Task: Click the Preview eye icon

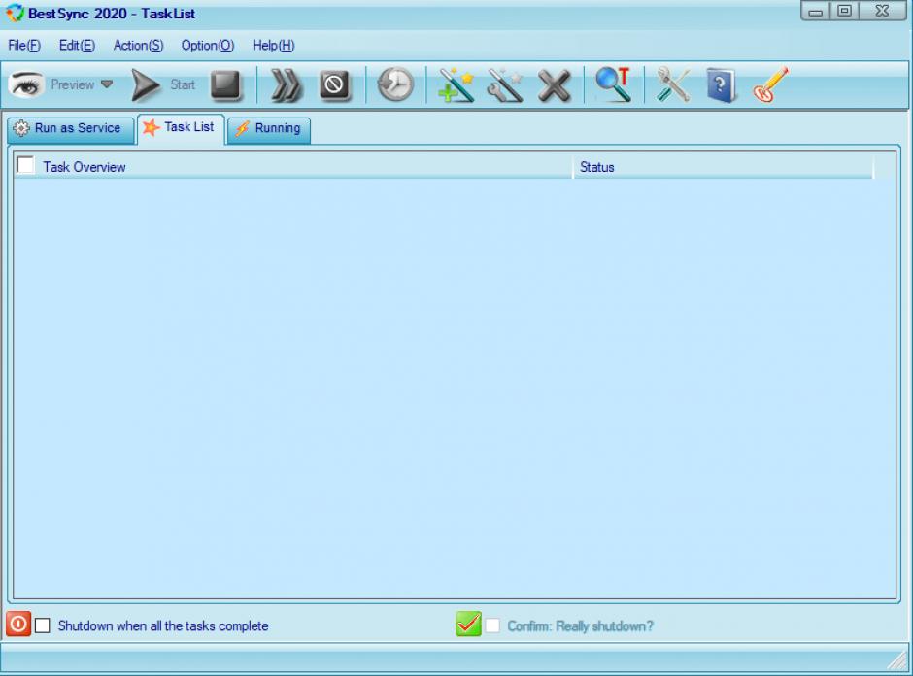Action: [25, 85]
